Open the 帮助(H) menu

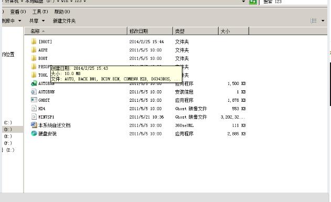click(62, 12)
